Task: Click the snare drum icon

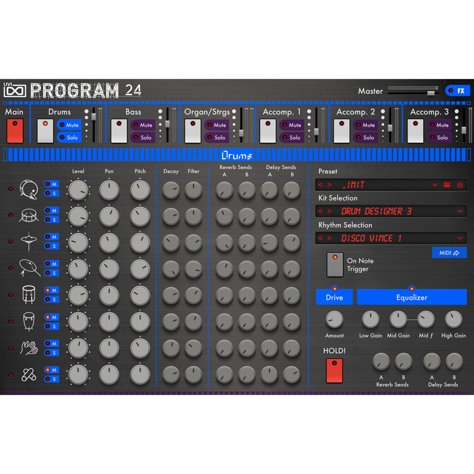Action: (x=28, y=215)
